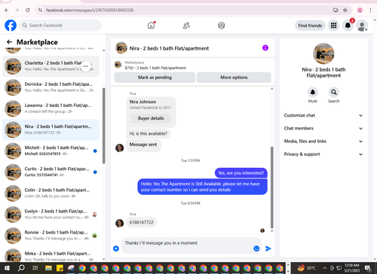The width and height of the screenshot is (377, 274).
Task: Click the Search Facebook field
Action: click(x=60, y=26)
